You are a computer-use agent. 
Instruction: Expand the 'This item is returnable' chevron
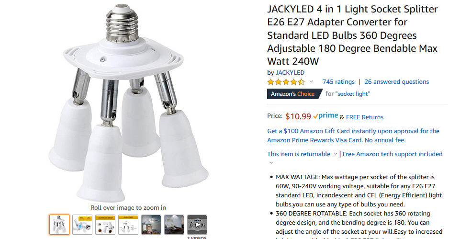click(x=336, y=154)
